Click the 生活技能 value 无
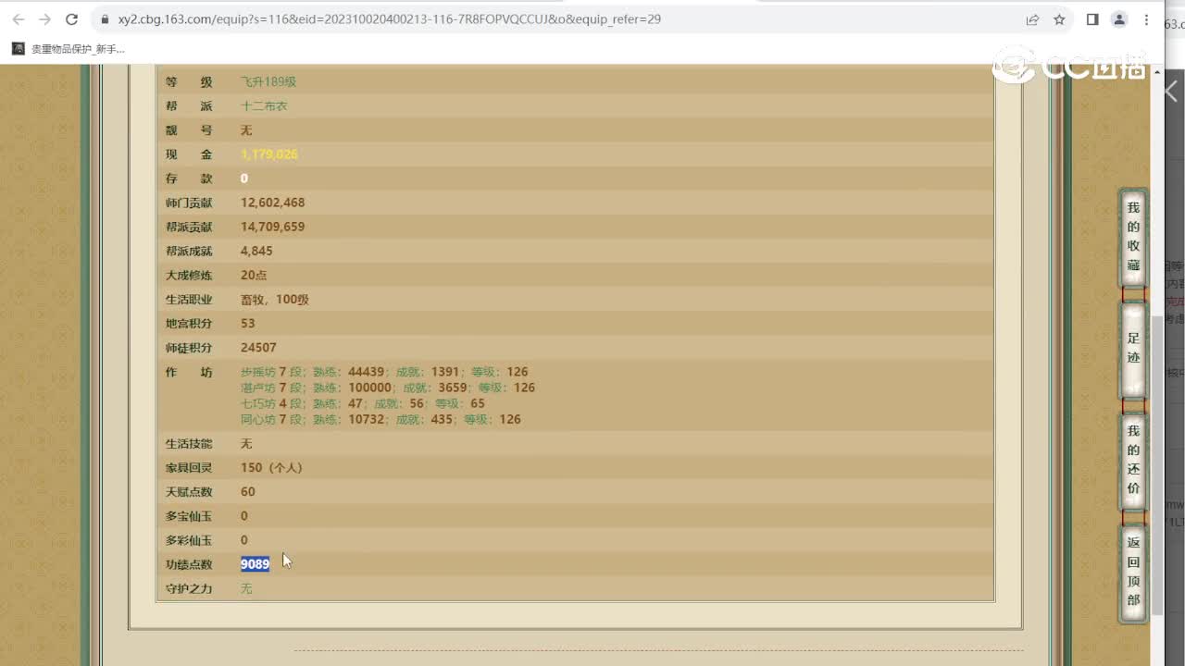 click(246, 443)
